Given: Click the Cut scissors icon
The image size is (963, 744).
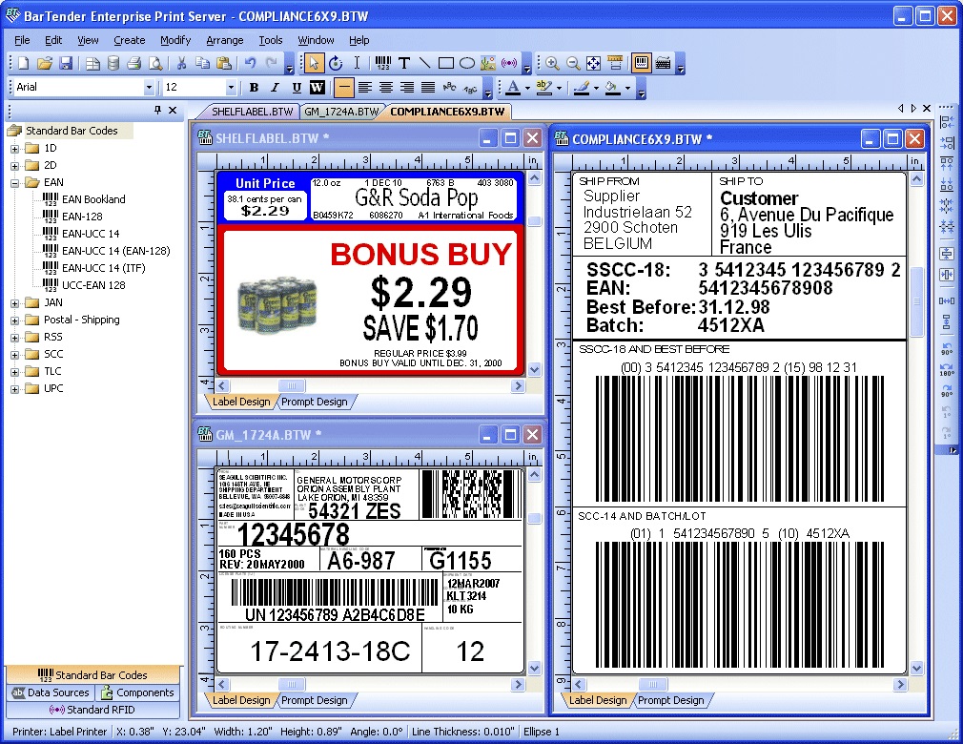Looking at the screenshot, I should (181, 64).
